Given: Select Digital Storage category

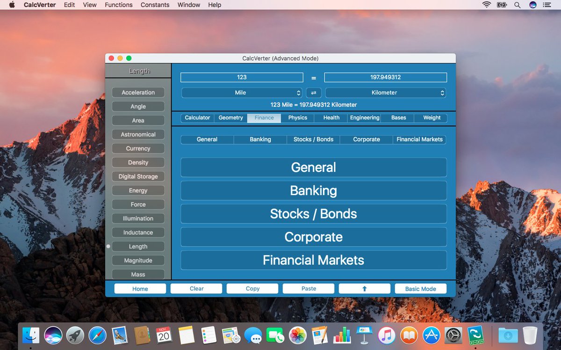Looking at the screenshot, I should (138, 177).
